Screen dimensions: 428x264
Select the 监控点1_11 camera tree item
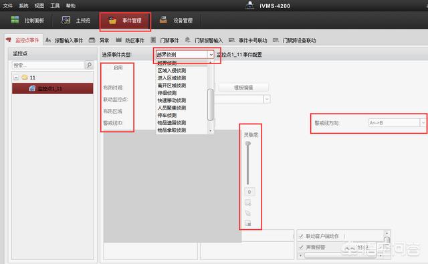53,88
